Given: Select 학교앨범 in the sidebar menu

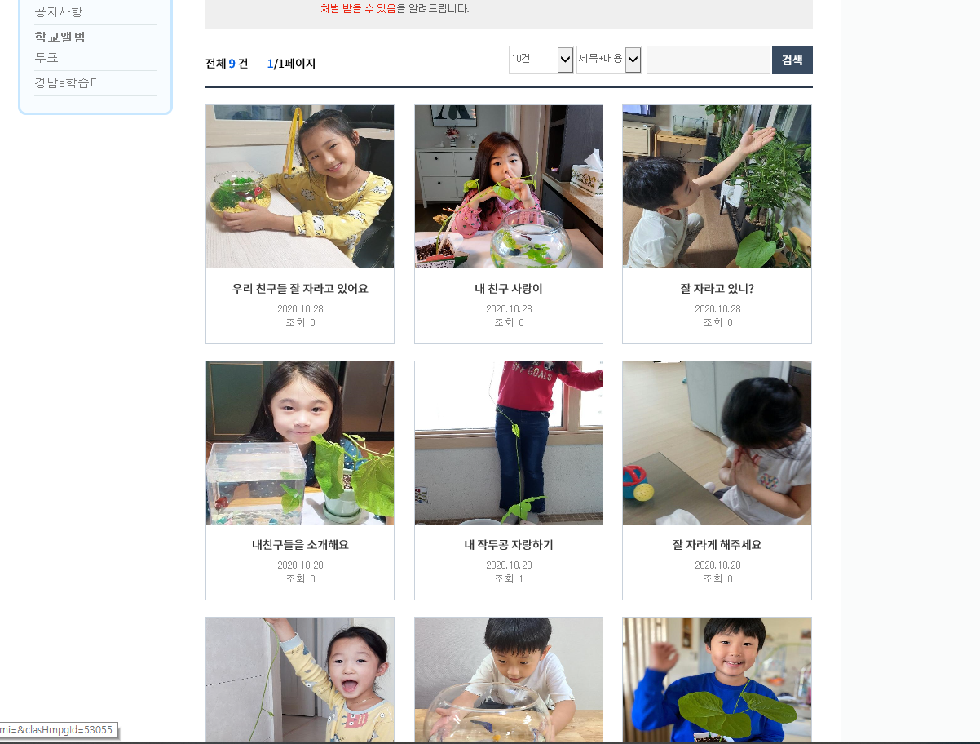Looking at the screenshot, I should [x=60, y=37].
